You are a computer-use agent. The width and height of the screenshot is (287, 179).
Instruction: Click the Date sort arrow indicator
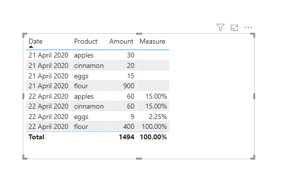(31, 47)
